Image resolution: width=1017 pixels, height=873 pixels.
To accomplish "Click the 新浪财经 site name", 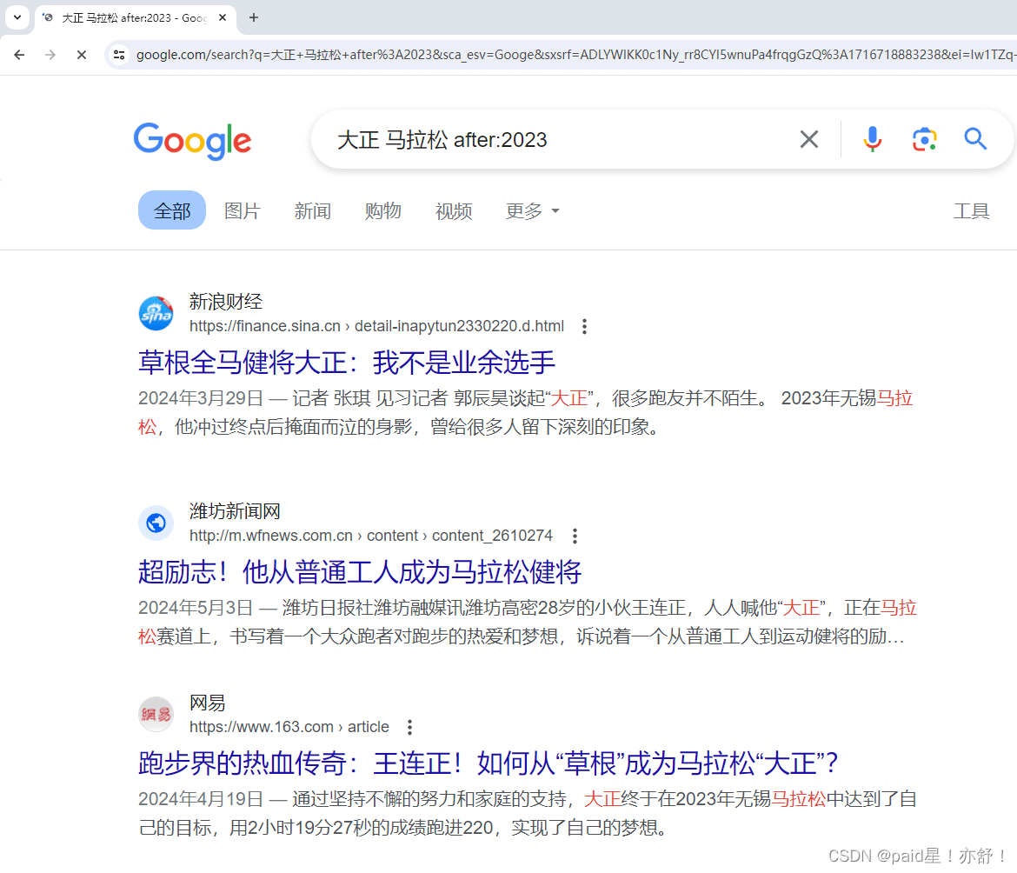I will [226, 302].
